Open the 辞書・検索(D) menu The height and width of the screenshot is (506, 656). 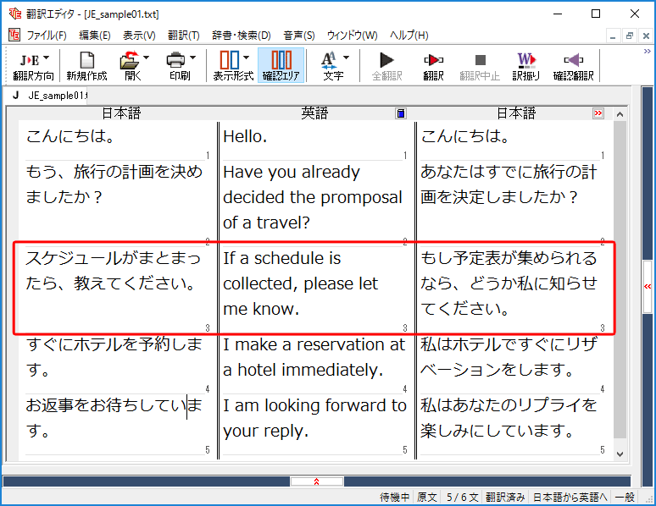242,36
